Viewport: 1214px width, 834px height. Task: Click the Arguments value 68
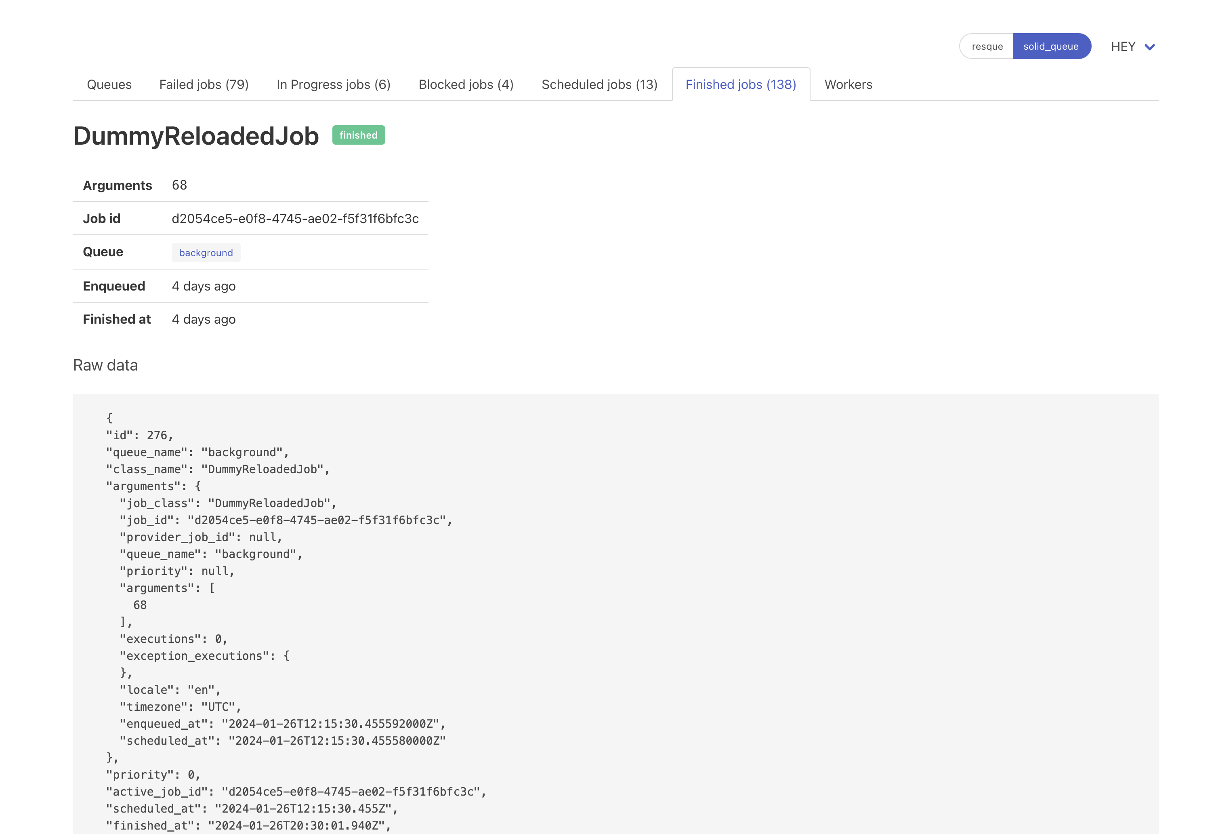179,185
